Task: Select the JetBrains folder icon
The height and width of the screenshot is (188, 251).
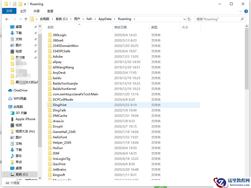Action: [50, 170]
